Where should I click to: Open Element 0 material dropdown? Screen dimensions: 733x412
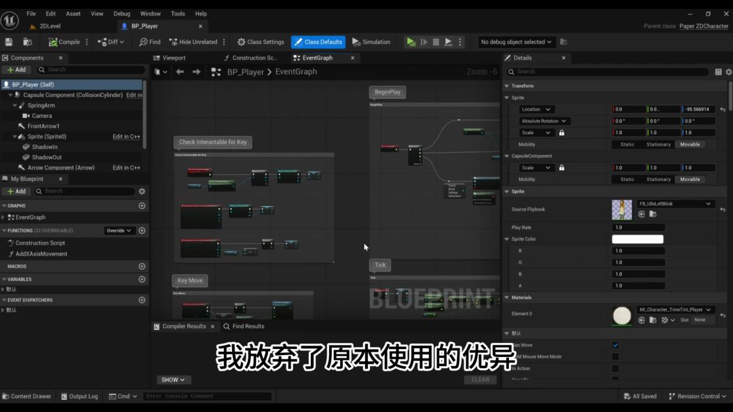[675, 310]
